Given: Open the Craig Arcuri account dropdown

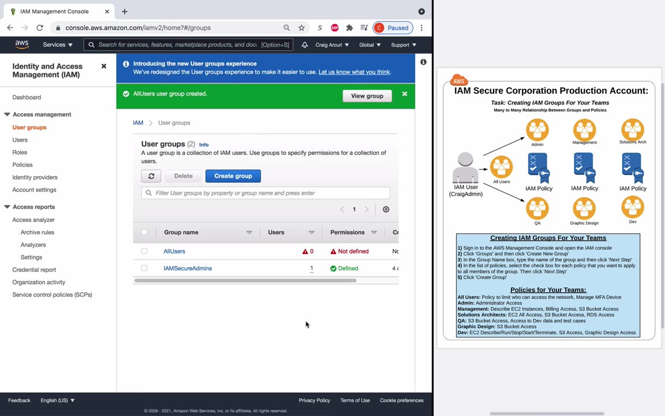Looking at the screenshot, I should click(332, 44).
